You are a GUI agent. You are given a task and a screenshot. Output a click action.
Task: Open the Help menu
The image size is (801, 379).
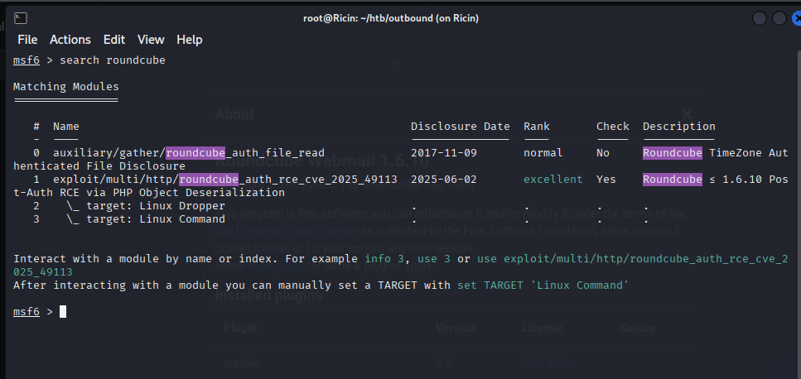coord(190,40)
